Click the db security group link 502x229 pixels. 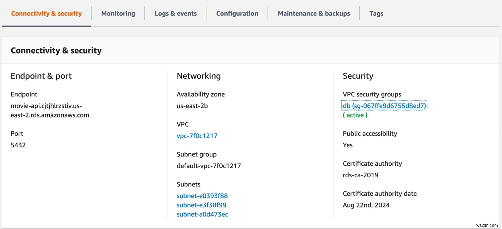(384, 106)
